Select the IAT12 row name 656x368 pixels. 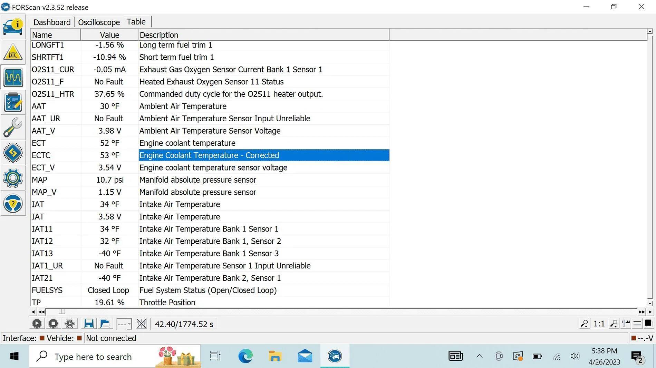tap(42, 241)
